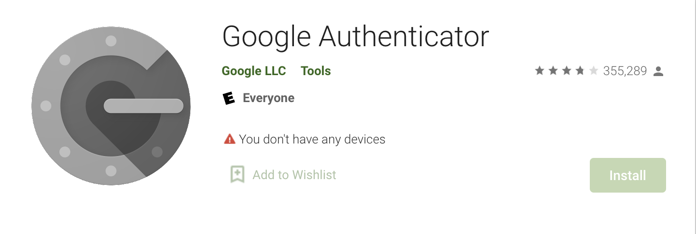Click the Everyone content rating E icon
The height and width of the screenshot is (234, 696).
coord(229,98)
